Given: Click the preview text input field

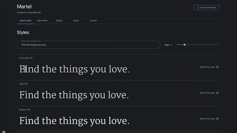Looking at the screenshot, I should point(89,45).
